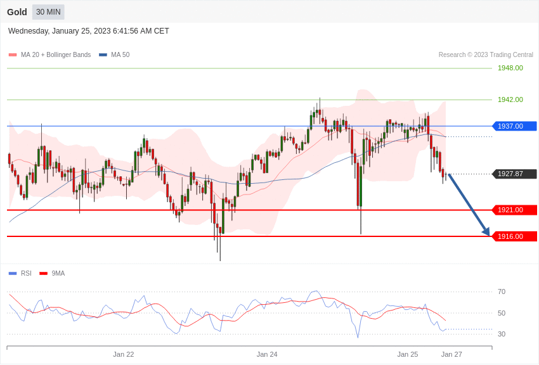
Task: Click the black 1927.87 current price tag
Action: 515,174
